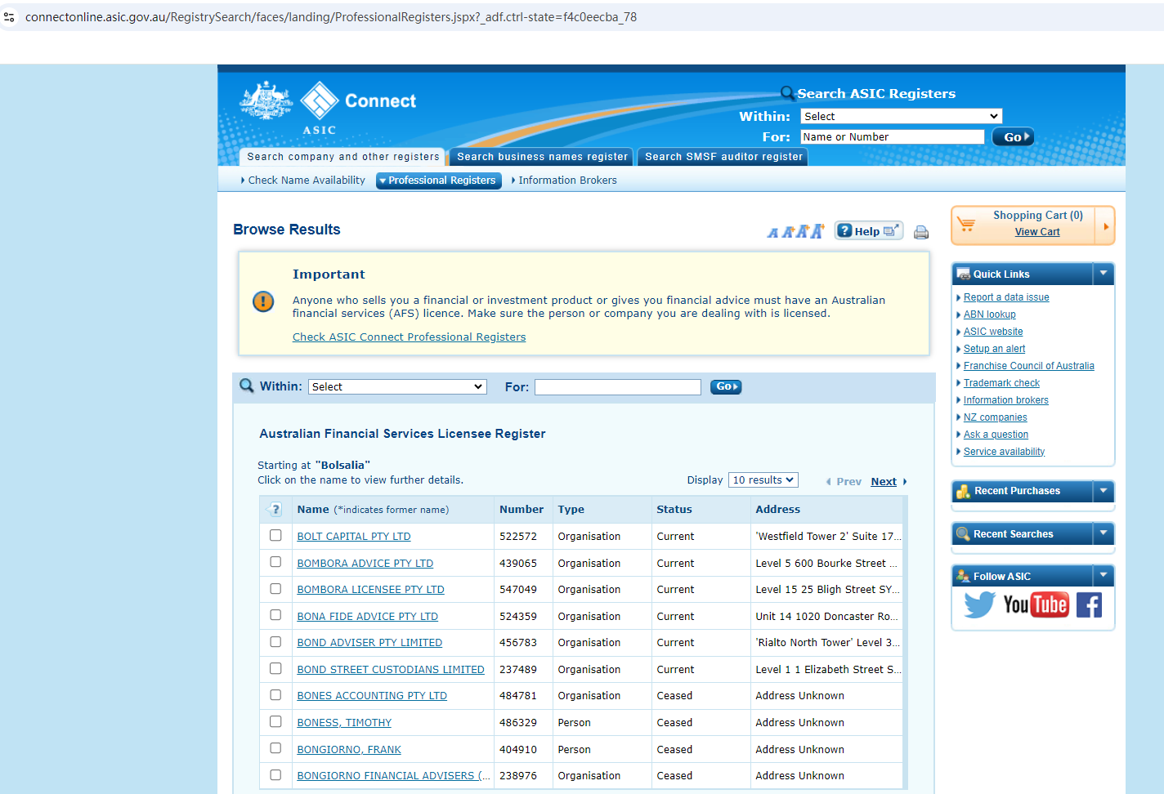1164x794 pixels.
Task: Tick the checkbox for BOMBORA ADVICE PTY LTD
Action: (275, 562)
